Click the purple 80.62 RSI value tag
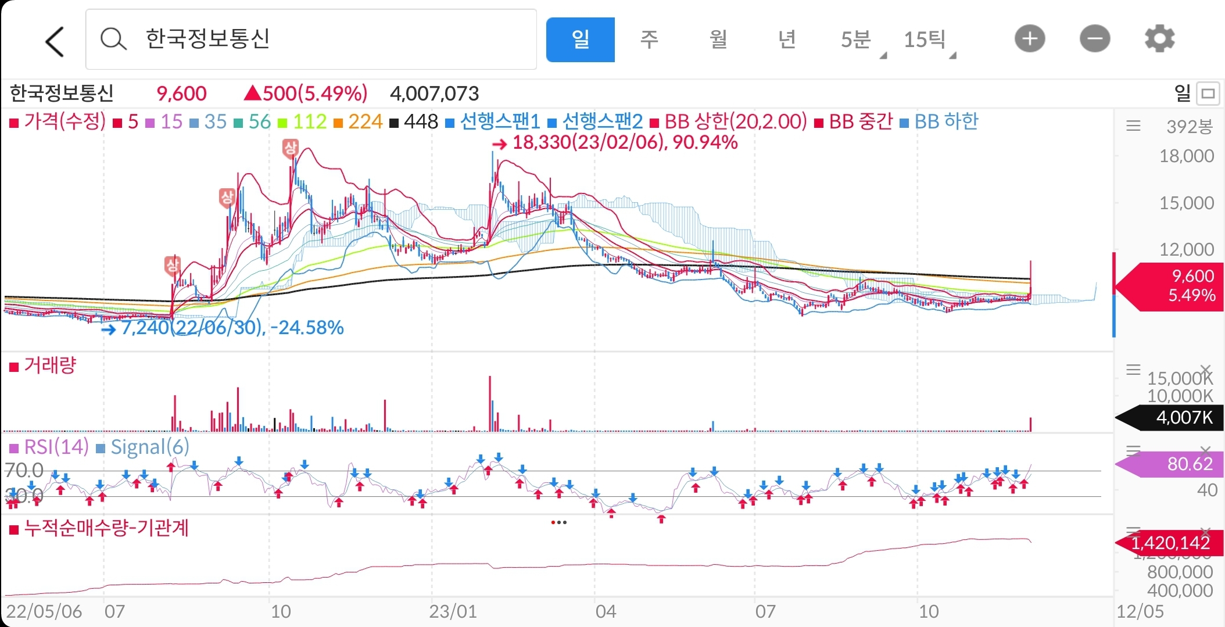 pos(1169,464)
